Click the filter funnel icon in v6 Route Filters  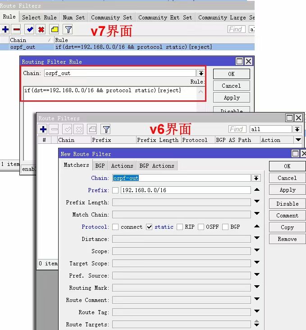point(105,129)
